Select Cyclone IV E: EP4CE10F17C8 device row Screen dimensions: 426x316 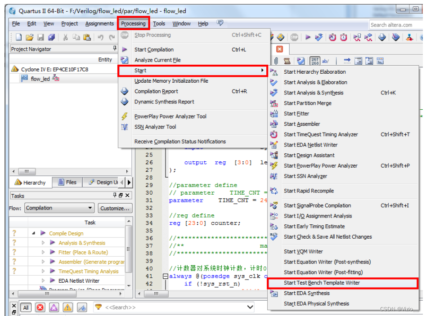54,69
